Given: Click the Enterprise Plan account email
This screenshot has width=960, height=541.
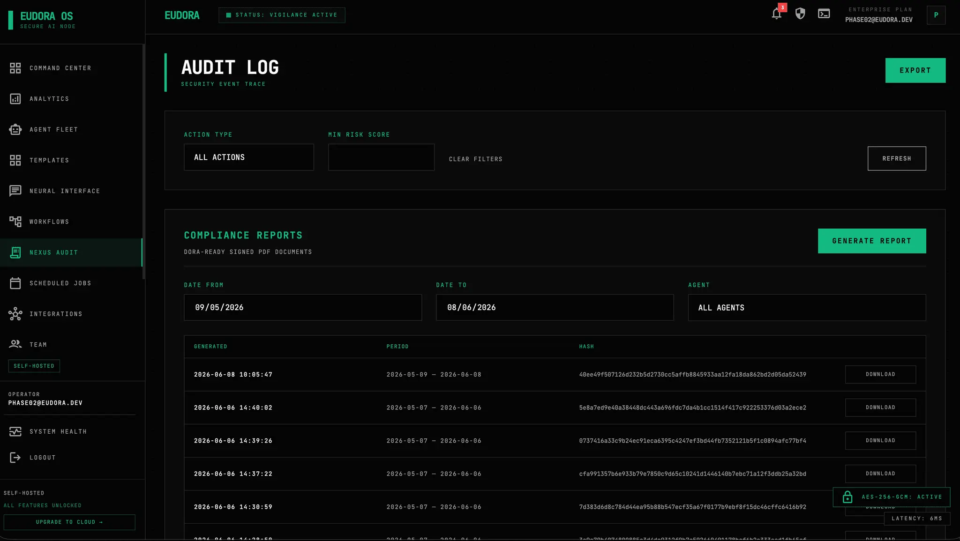Looking at the screenshot, I should tap(879, 20).
